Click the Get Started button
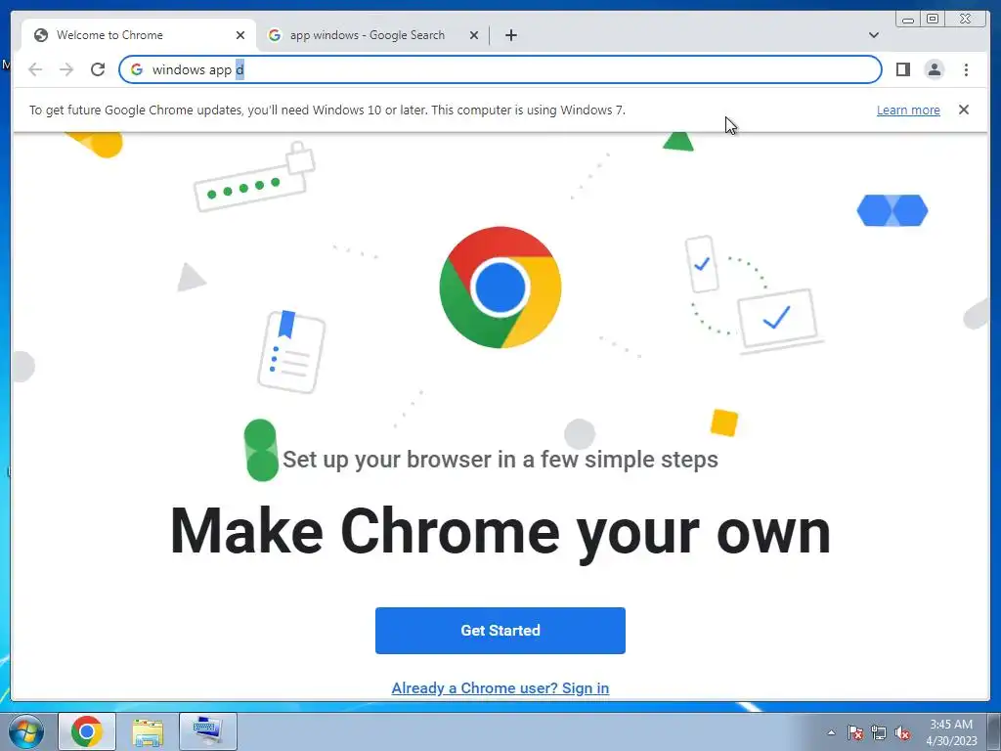Image resolution: width=1001 pixels, height=751 pixels. (500, 631)
